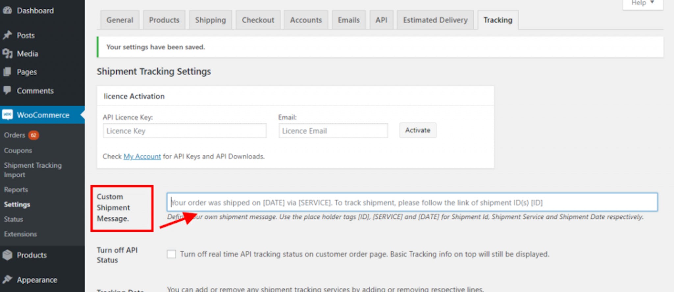Open Extensions under WooCommerce

pyautogui.click(x=20, y=234)
